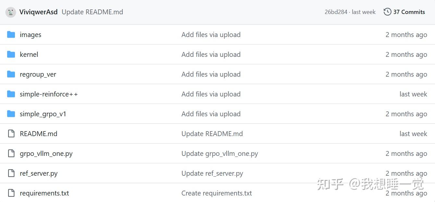
Task: Click the regroup_ver folder icon
Action: point(11,74)
